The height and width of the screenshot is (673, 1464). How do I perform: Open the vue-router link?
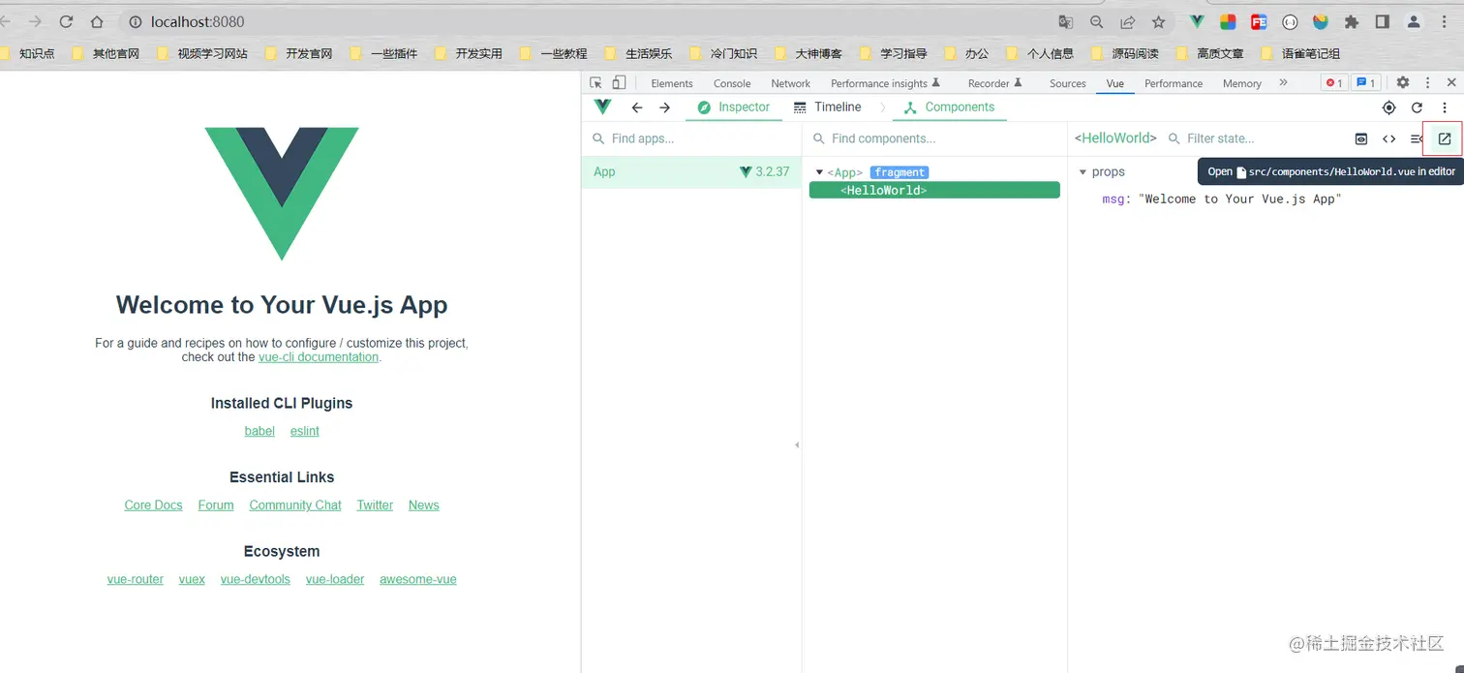(136, 579)
